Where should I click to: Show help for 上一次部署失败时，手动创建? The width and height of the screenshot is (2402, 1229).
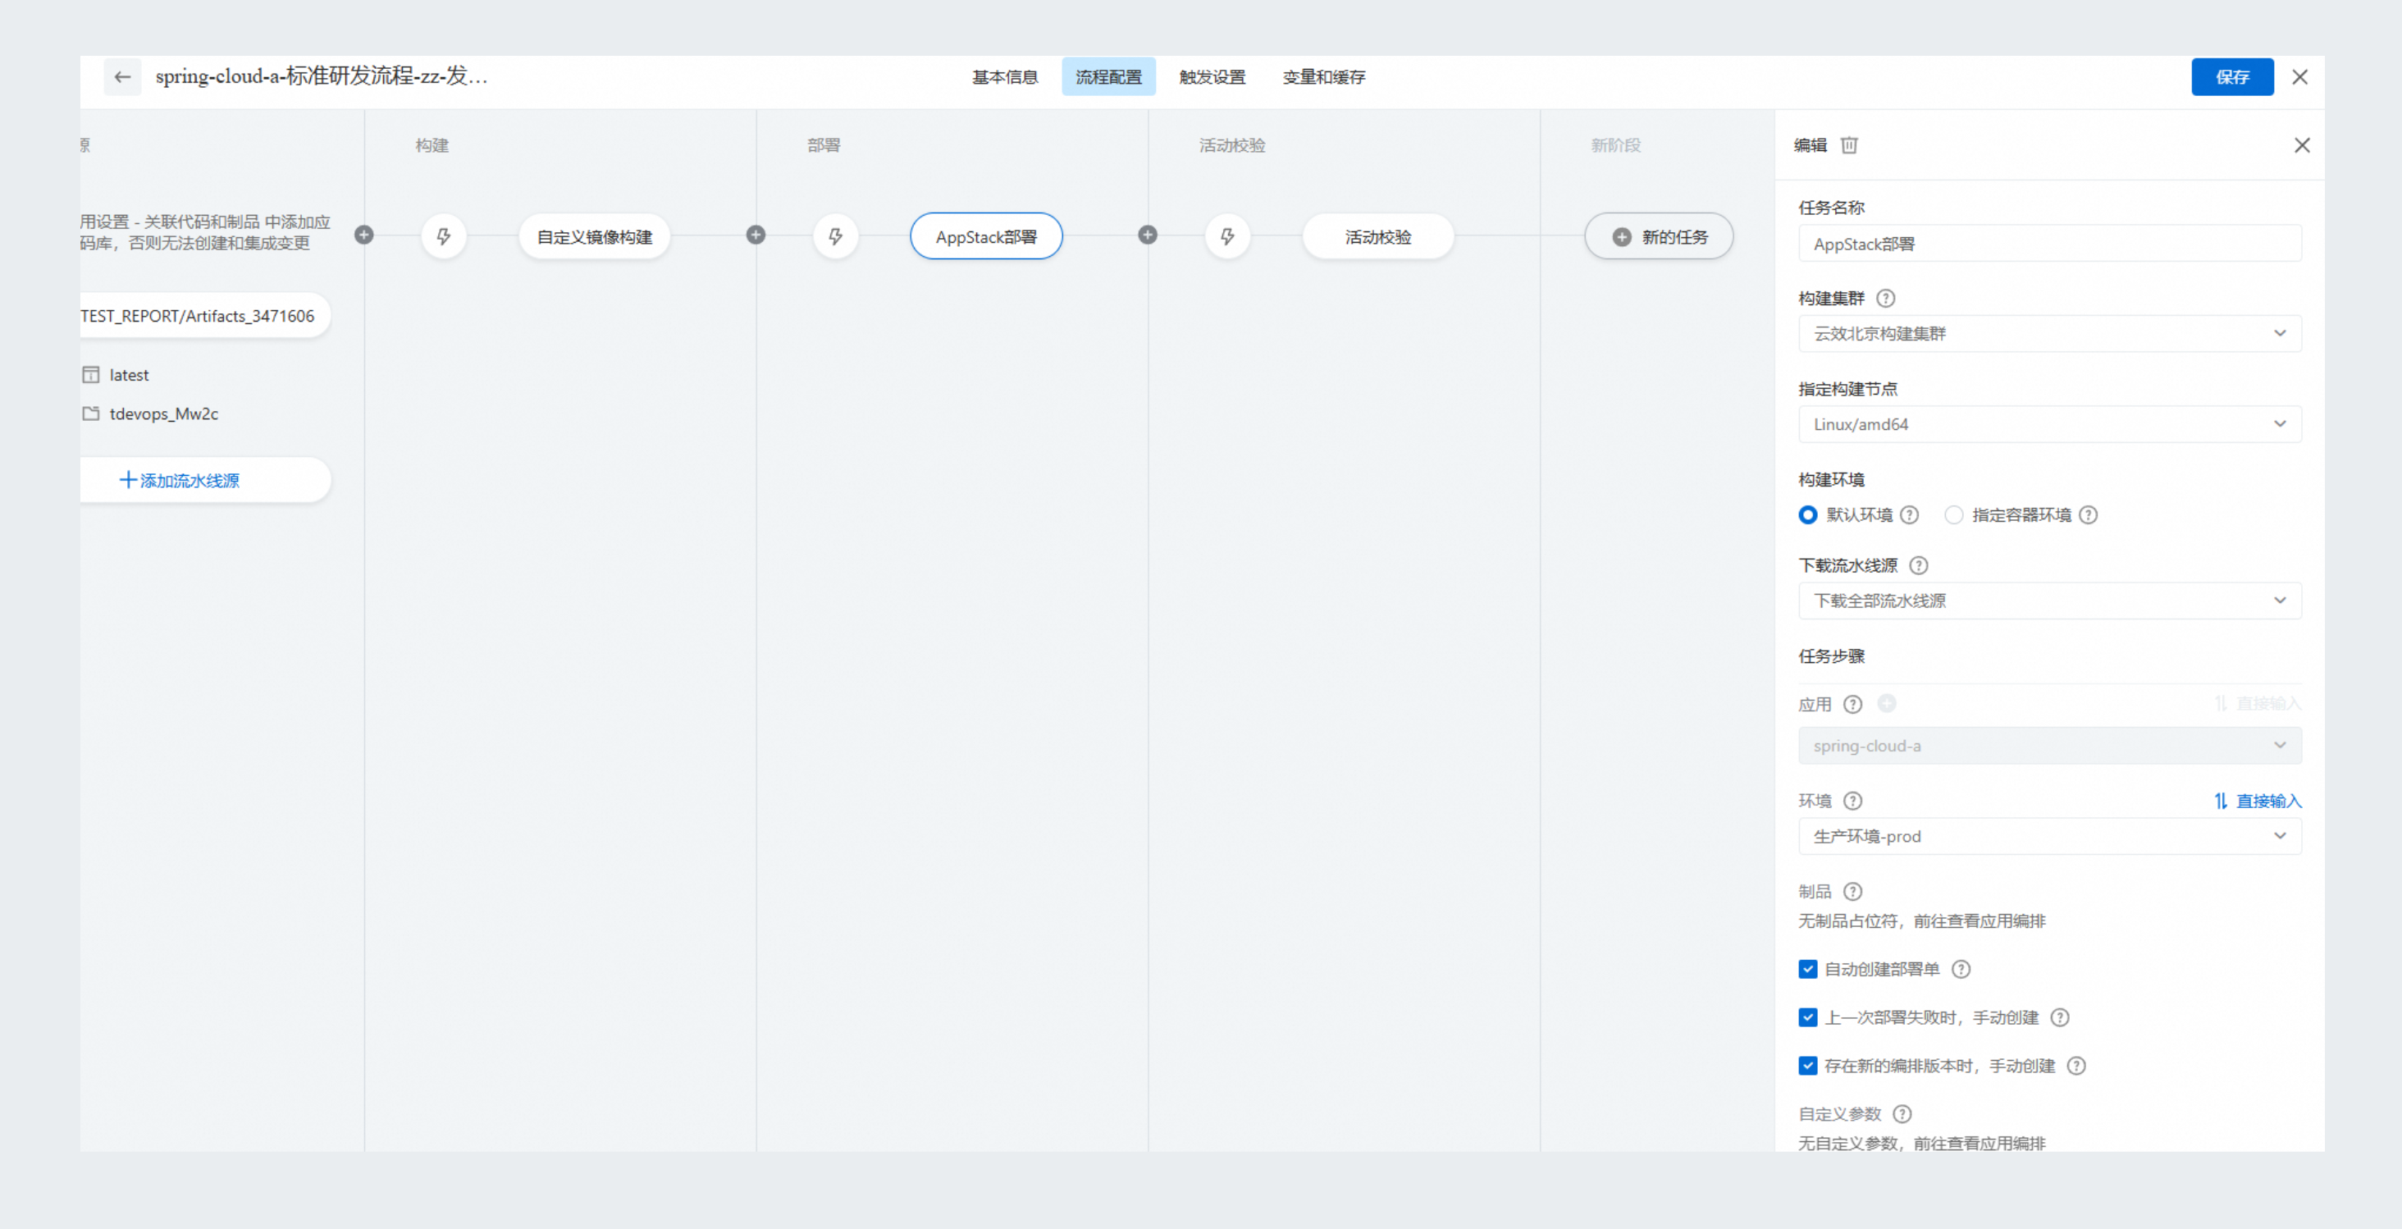pos(2061,1018)
